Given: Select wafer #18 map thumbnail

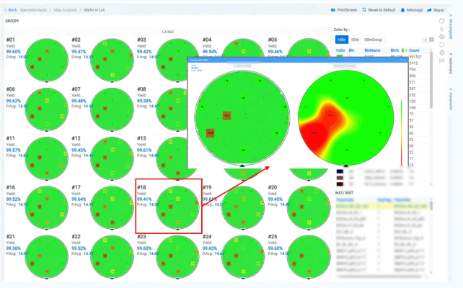Looking at the screenshot, I should (x=176, y=207).
